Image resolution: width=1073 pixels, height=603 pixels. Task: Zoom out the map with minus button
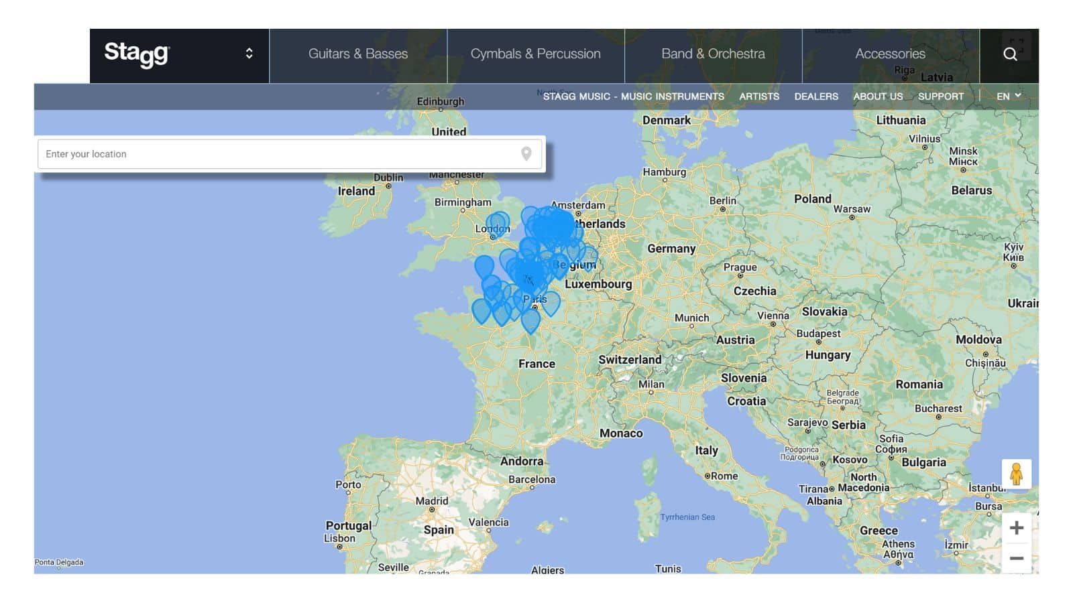coord(1016,558)
